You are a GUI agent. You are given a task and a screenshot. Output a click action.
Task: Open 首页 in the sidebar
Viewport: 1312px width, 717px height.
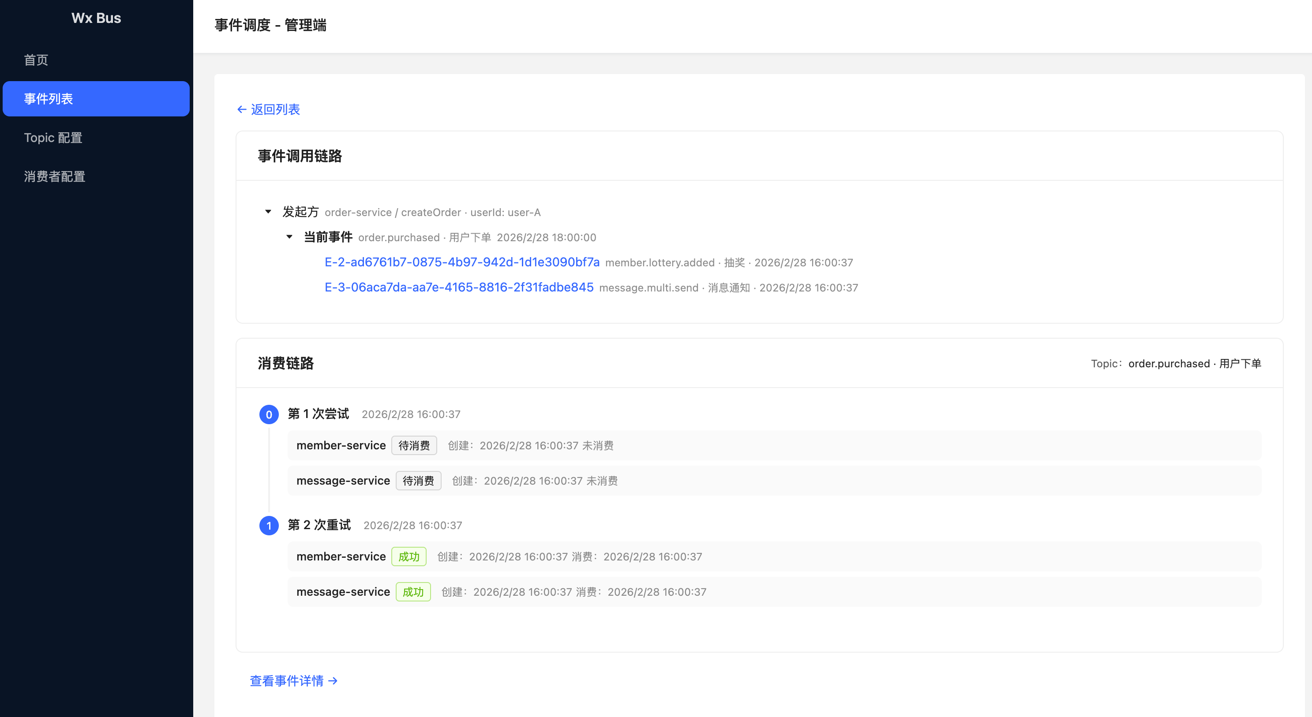point(36,60)
